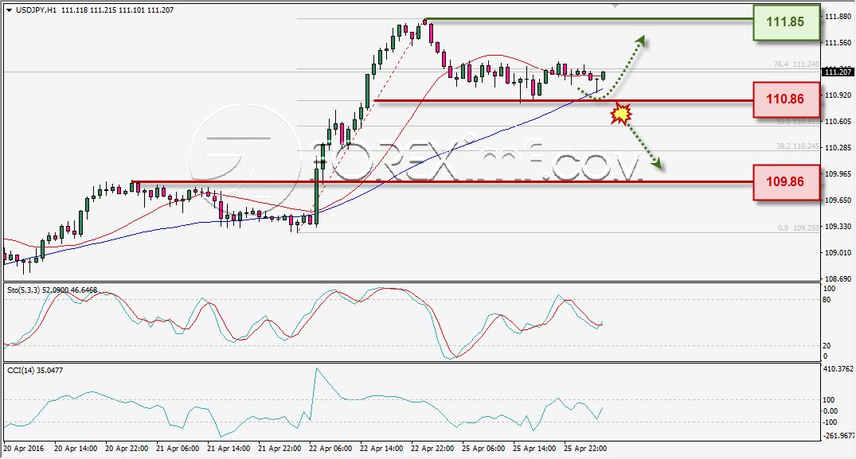856x459 pixels.
Task: Click the 21 Apr 22:00 time label
Action: click(279, 448)
